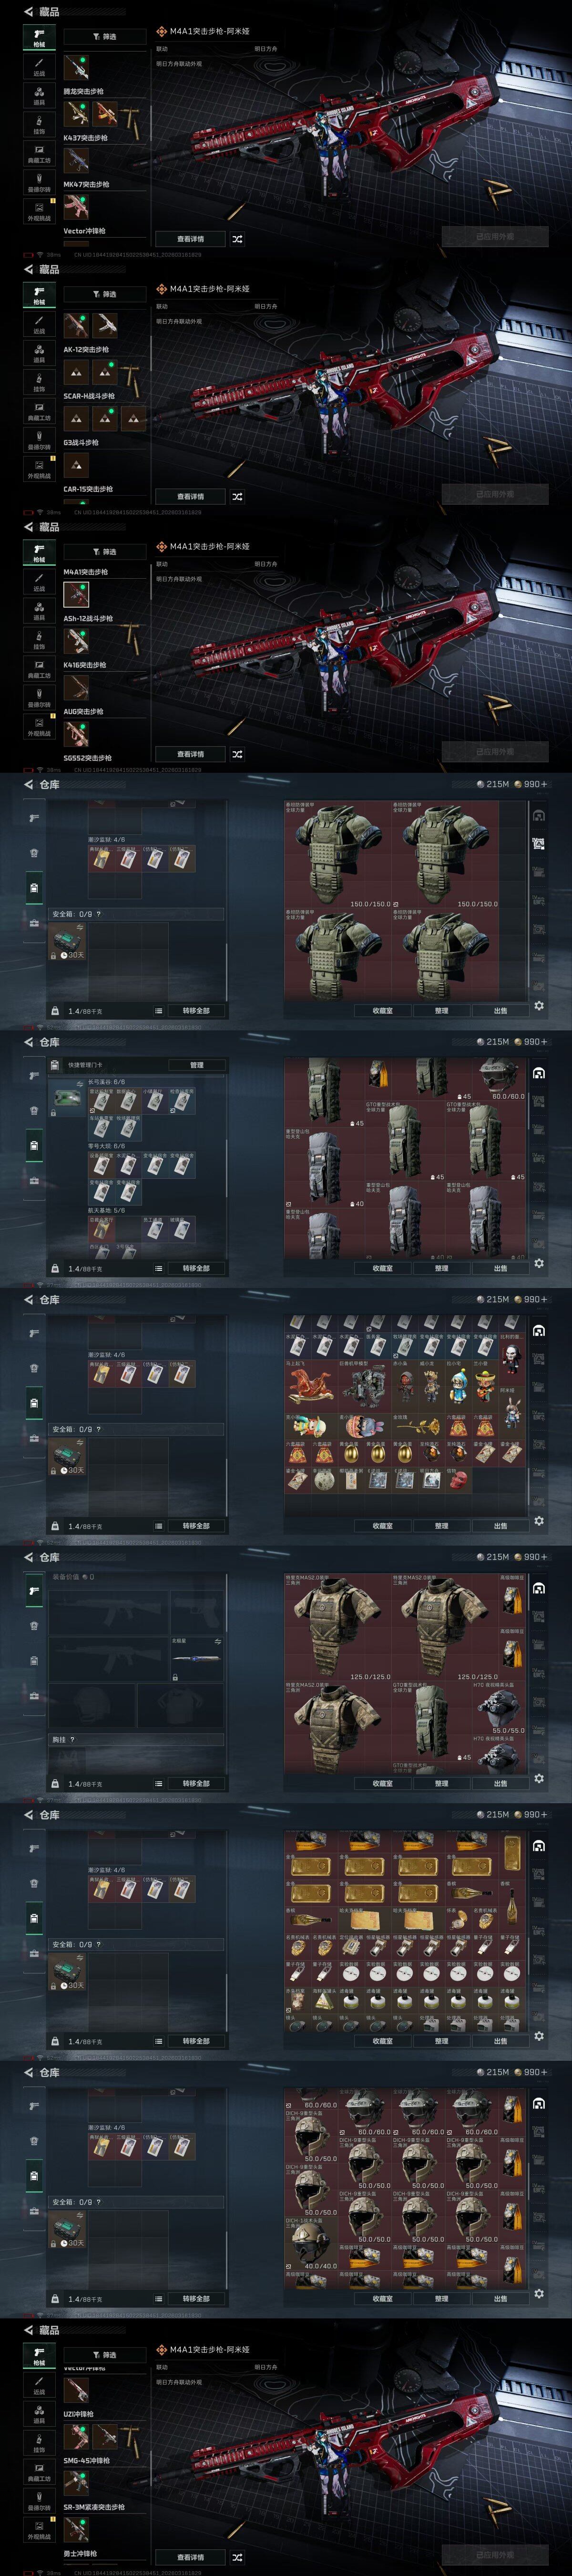
Task: Switch to the 典藏工坊 sidebar tab
Action: [39, 154]
